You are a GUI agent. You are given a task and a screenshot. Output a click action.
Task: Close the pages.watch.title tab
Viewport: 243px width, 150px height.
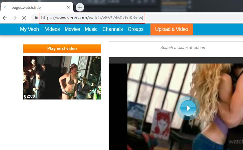click(68, 7)
